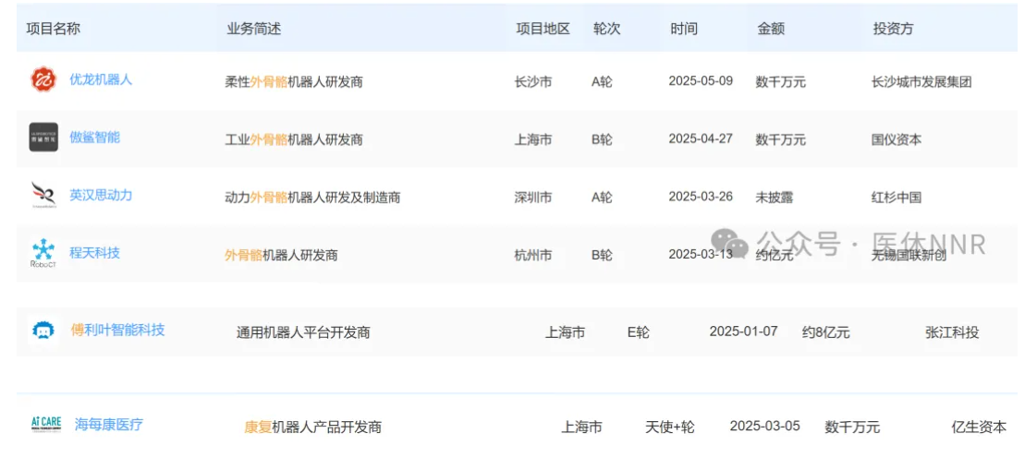Screen dimensions: 1025x470
Task: Click investor 国仪资本
Action: pos(897,139)
